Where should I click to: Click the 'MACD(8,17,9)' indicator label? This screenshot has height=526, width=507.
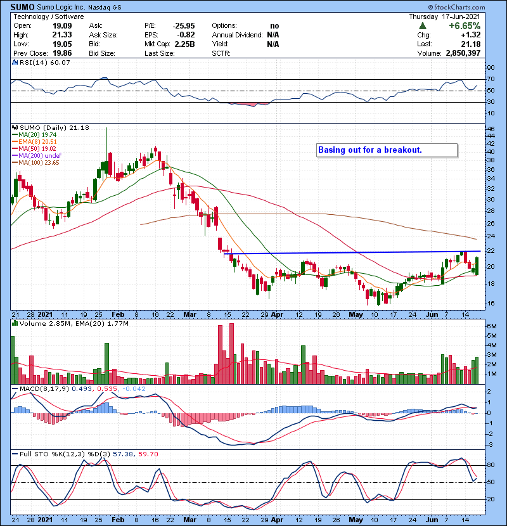point(44,388)
